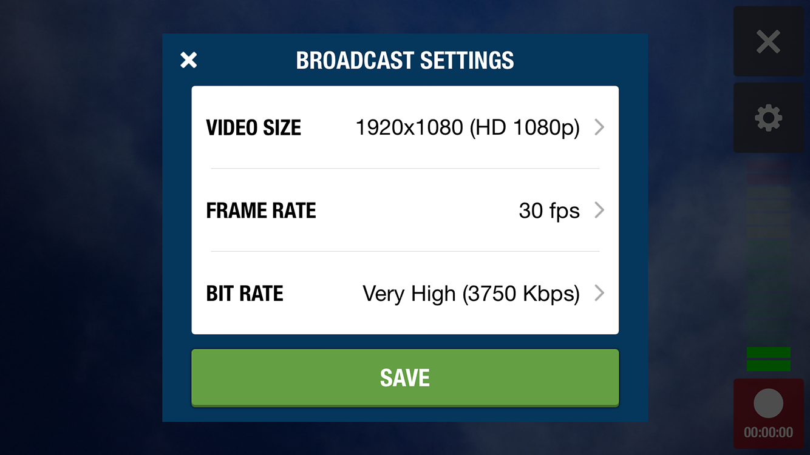Click the 30 fps value

coord(549,211)
